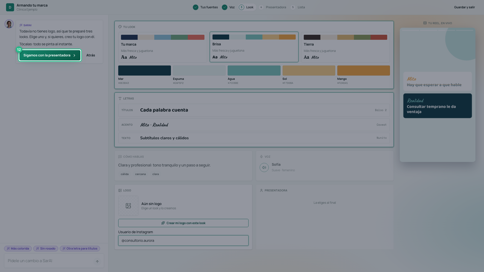Image resolution: width=484 pixels, height=272 pixels.
Task: Pick the Mango color swatch
Action: click(364, 71)
